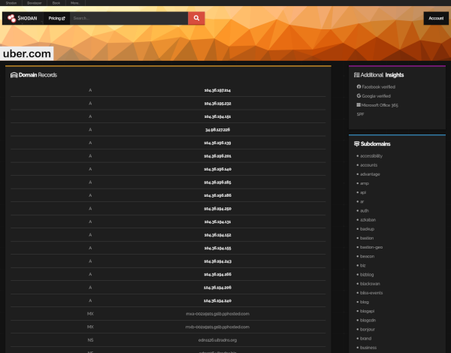Open IP address 104.36.194.152
This screenshot has width=451, height=353.
pos(217,235)
